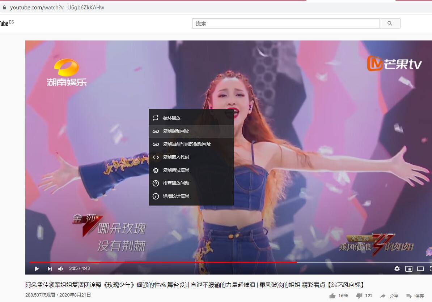Image resolution: width=432 pixels, height=302 pixels.
Task: Seek on the red video progress bar
Action: pyautogui.click(x=163, y=262)
